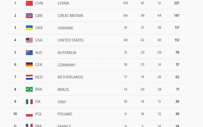This screenshot has height=127, width=203.
Task: Click the Great Britain flag icon
Action: [x=29, y=16]
